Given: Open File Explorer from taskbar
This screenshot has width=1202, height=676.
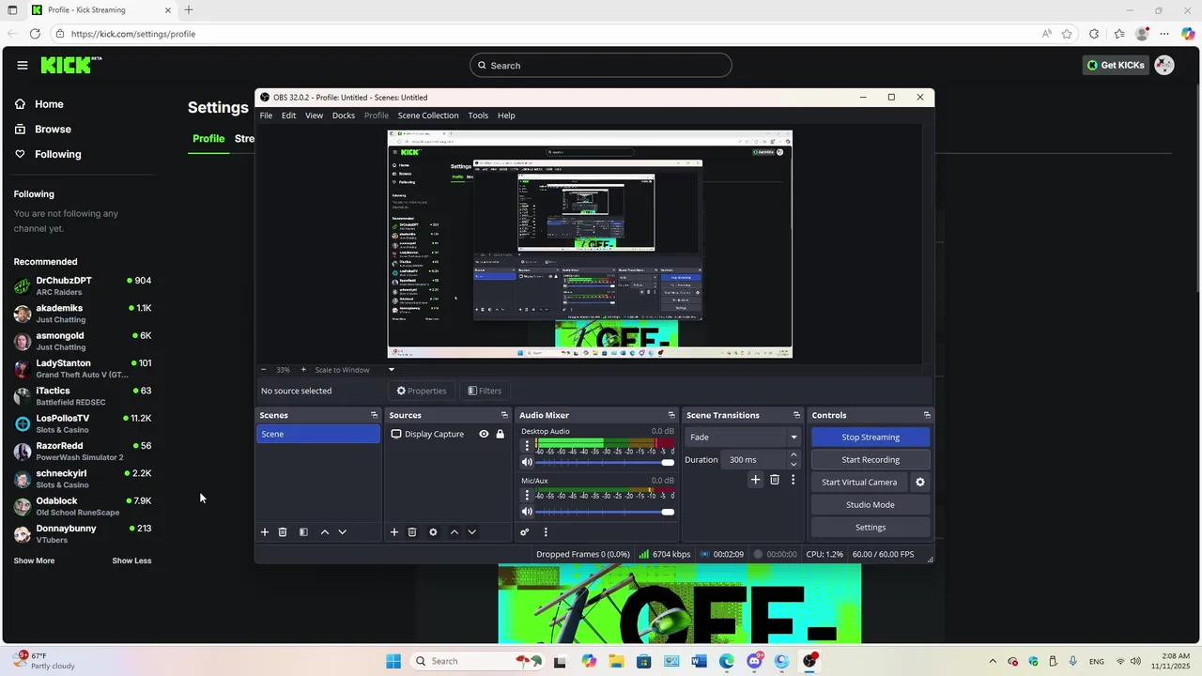Looking at the screenshot, I should tap(616, 661).
